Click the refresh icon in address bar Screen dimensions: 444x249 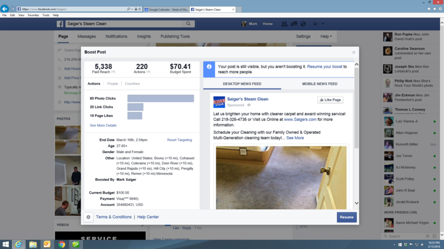[x=140, y=9]
